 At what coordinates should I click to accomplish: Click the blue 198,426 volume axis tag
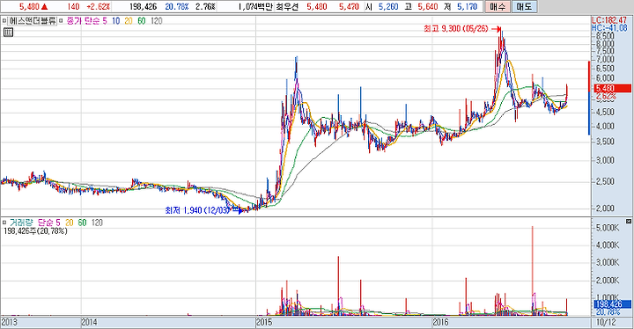tap(612, 304)
